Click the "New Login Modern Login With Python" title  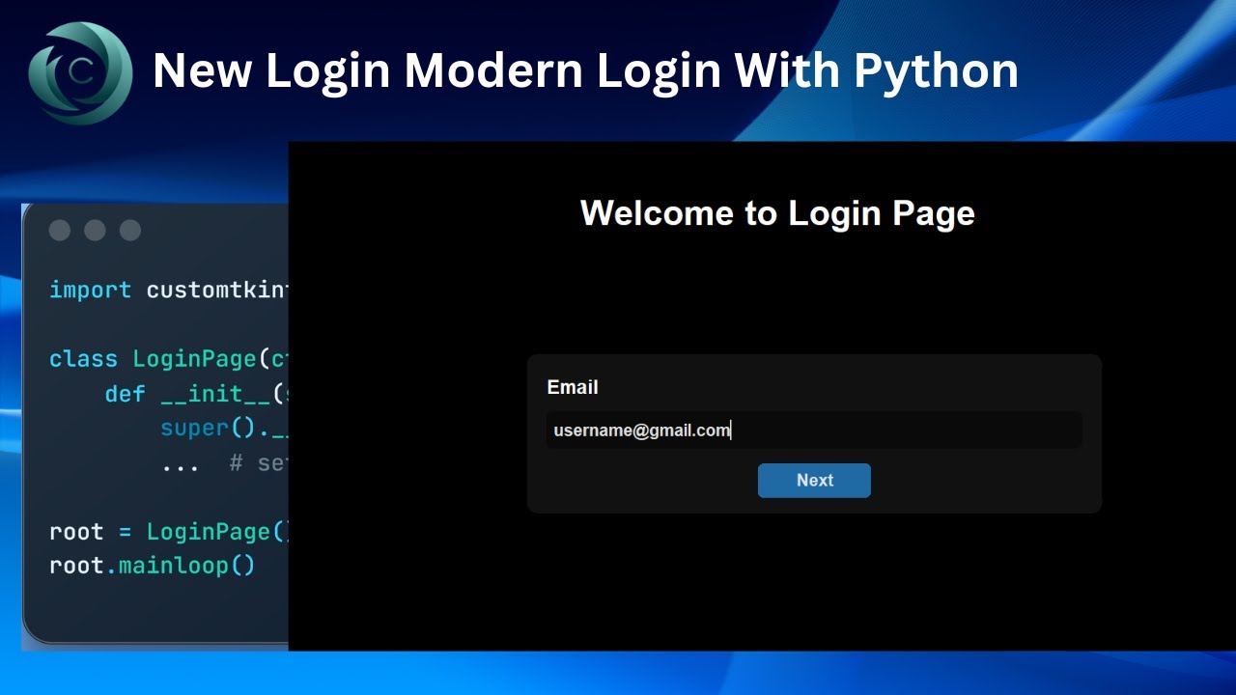point(585,70)
